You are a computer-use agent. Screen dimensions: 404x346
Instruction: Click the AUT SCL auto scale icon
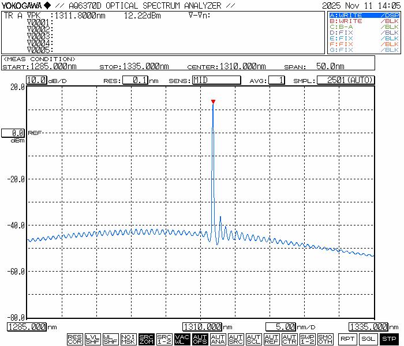[x=253, y=339]
